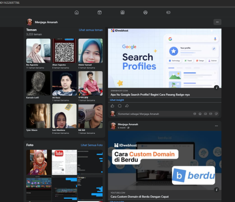Screen dimensions: 235x202
Task: Open link info icon on Berdu video preview
Action: tap(217, 190)
